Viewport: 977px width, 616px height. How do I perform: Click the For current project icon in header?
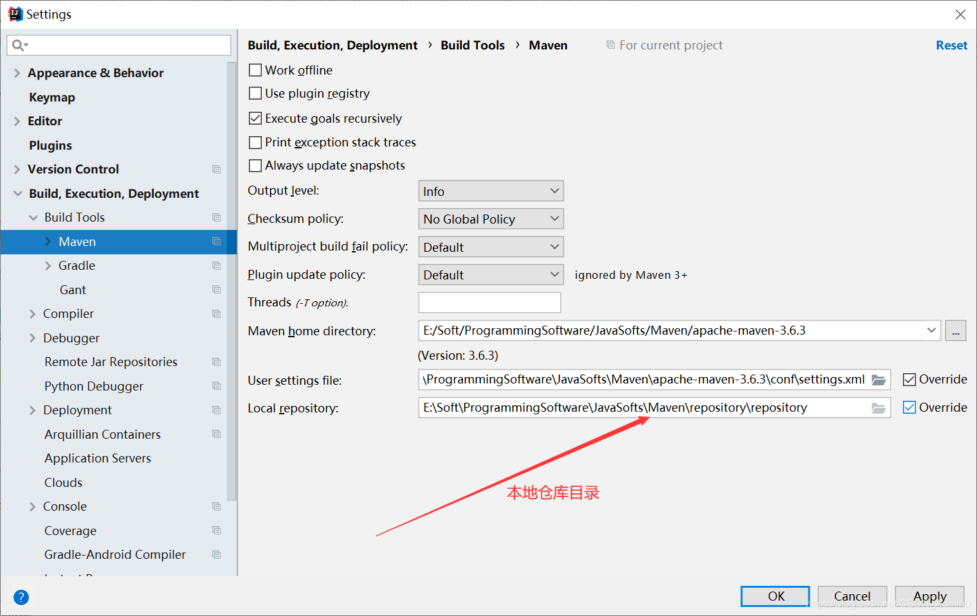pyautogui.click(x=610, y=45)
